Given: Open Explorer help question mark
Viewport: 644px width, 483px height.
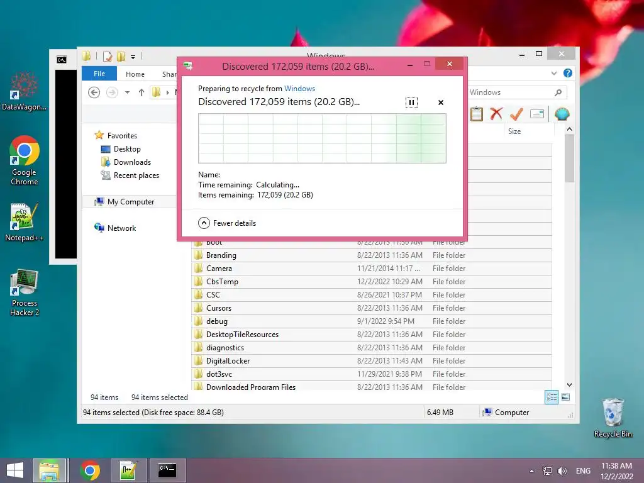Looking at the screenshot, I should click(568, 73).
